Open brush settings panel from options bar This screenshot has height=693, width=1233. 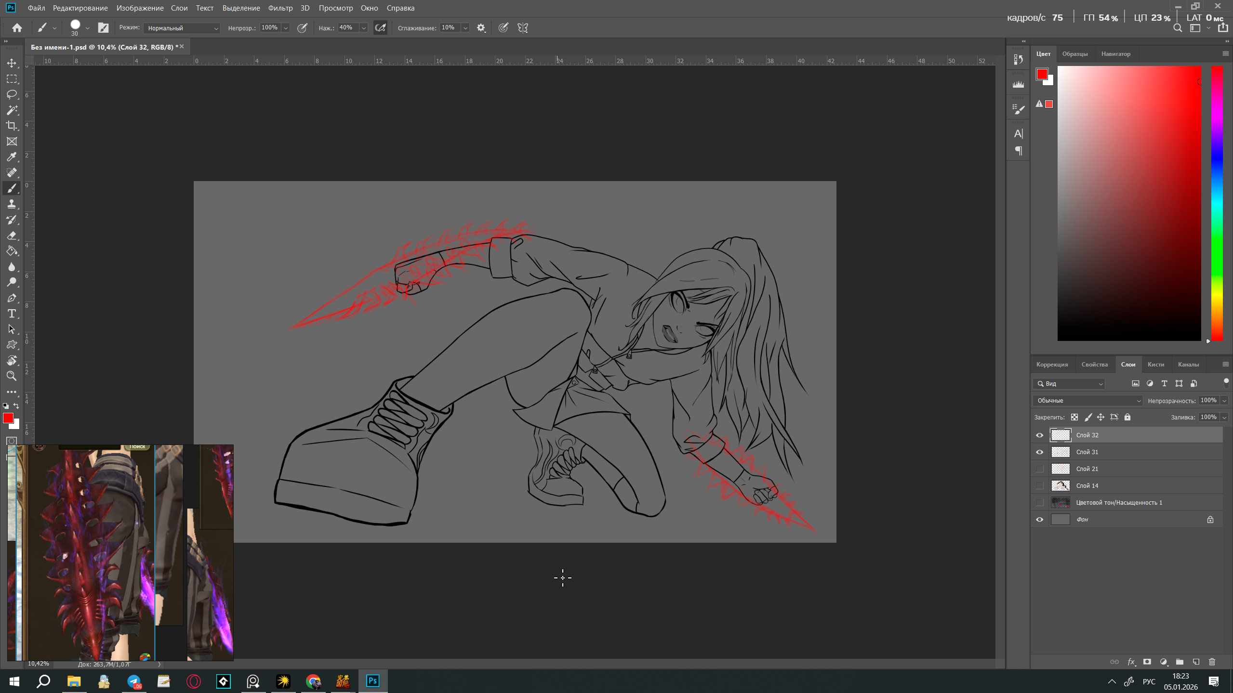pos(104,28)
